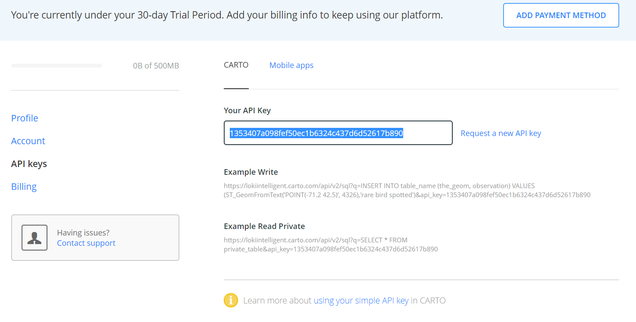Click the storage usage progress bar
The height and width of the screenshot is (322, 636).
coord(56,66)
